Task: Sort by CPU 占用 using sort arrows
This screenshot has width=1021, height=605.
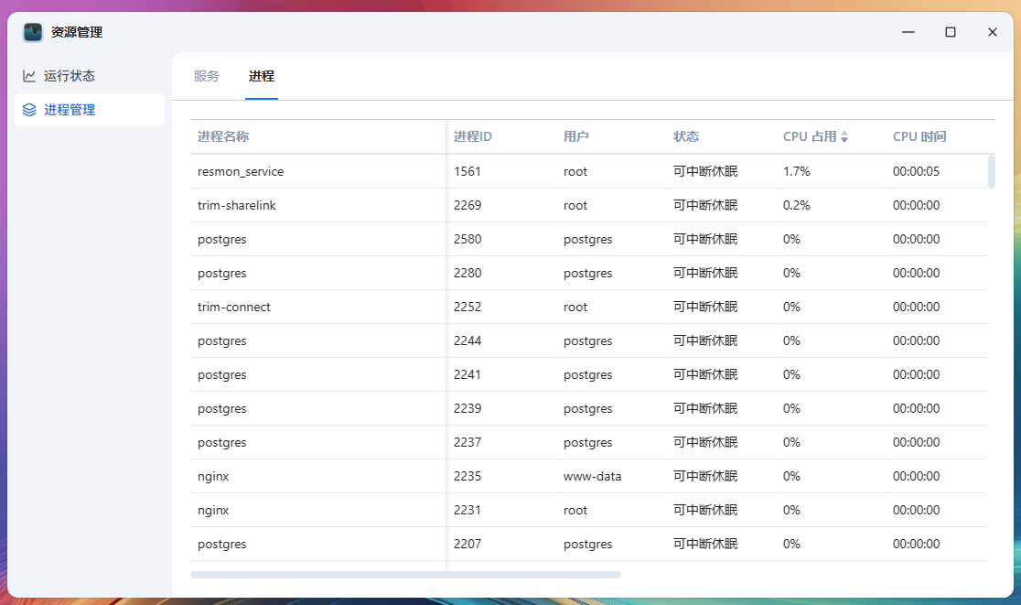Action: (x=844, y=137)
